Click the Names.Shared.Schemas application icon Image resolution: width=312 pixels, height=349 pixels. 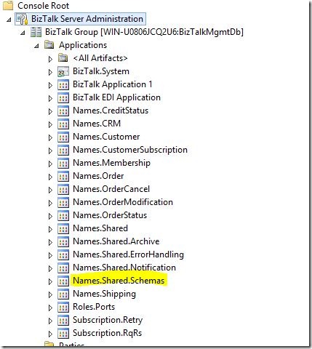click(x=63, y=281)
